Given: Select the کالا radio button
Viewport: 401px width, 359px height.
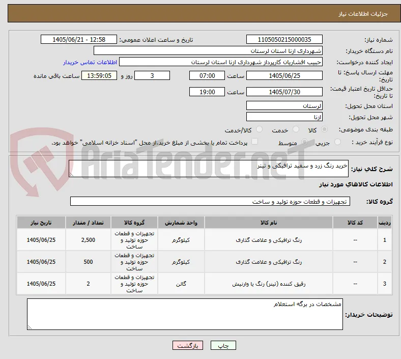Looking at the screenshot, I should point(324,129).
